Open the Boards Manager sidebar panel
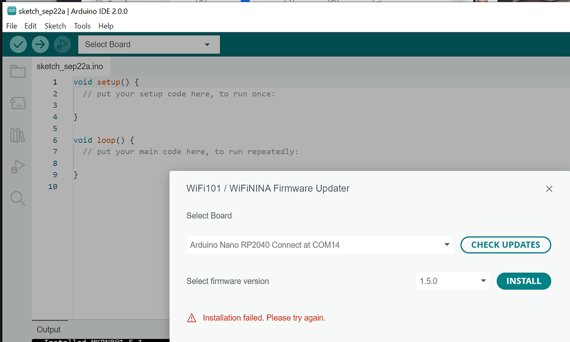The width and height of the screenshot is (570, 342). pyautogui.click(x=17, y=103)
